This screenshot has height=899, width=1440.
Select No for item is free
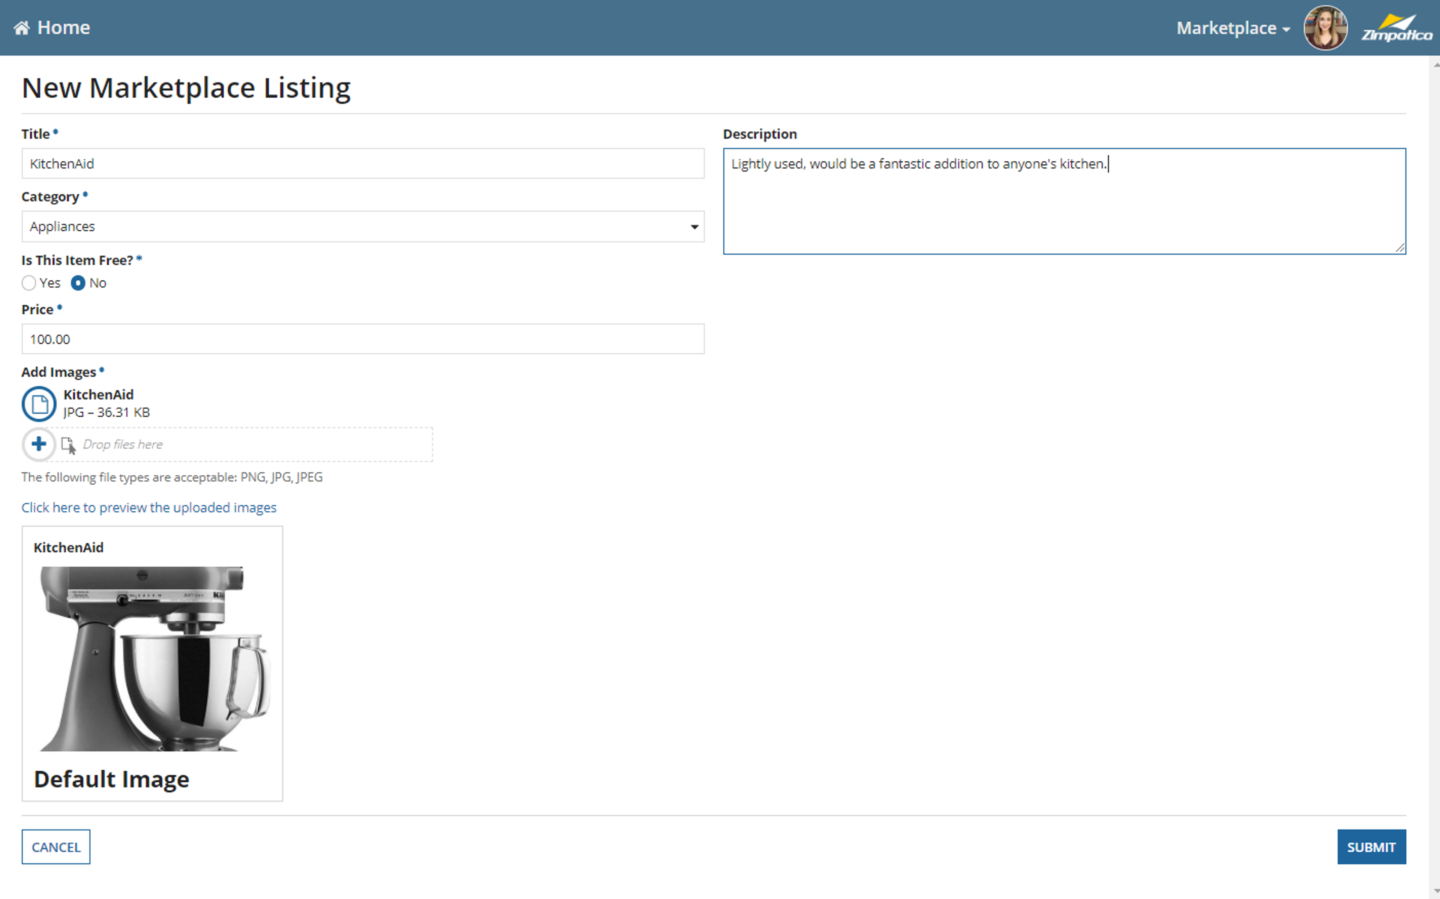point(78,283)
